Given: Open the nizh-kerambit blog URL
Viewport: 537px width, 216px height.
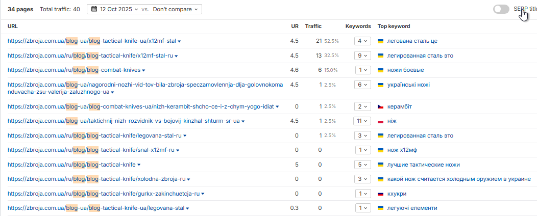Looking at the screenshot, I should [x=141, y=106].
